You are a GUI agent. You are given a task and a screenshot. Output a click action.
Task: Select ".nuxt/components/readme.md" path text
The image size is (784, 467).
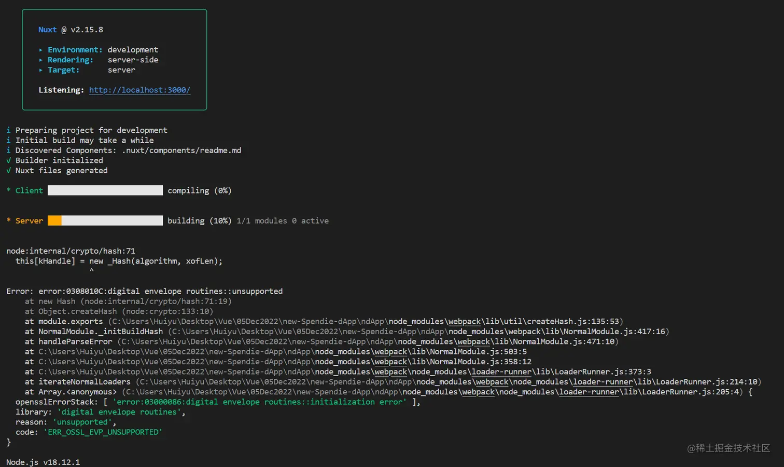(x=181, y=150)
